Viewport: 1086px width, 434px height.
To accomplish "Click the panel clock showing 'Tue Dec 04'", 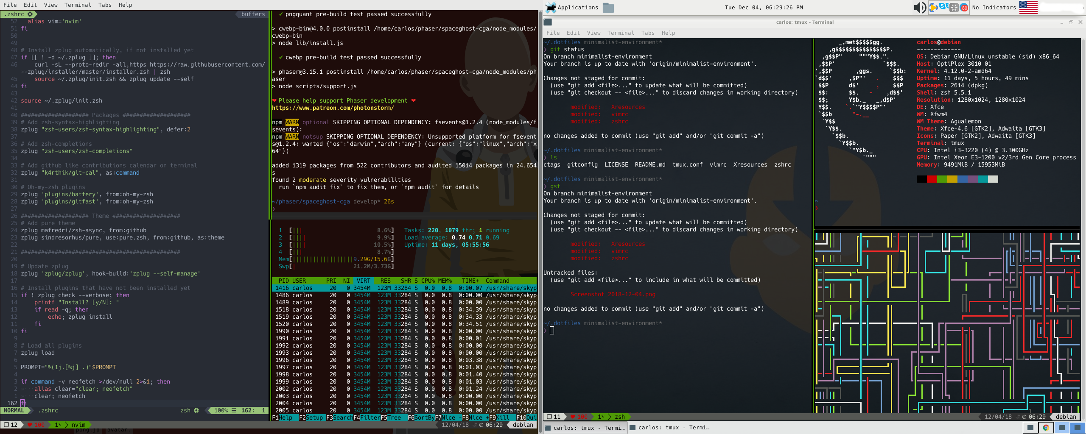I will [764, 7].
